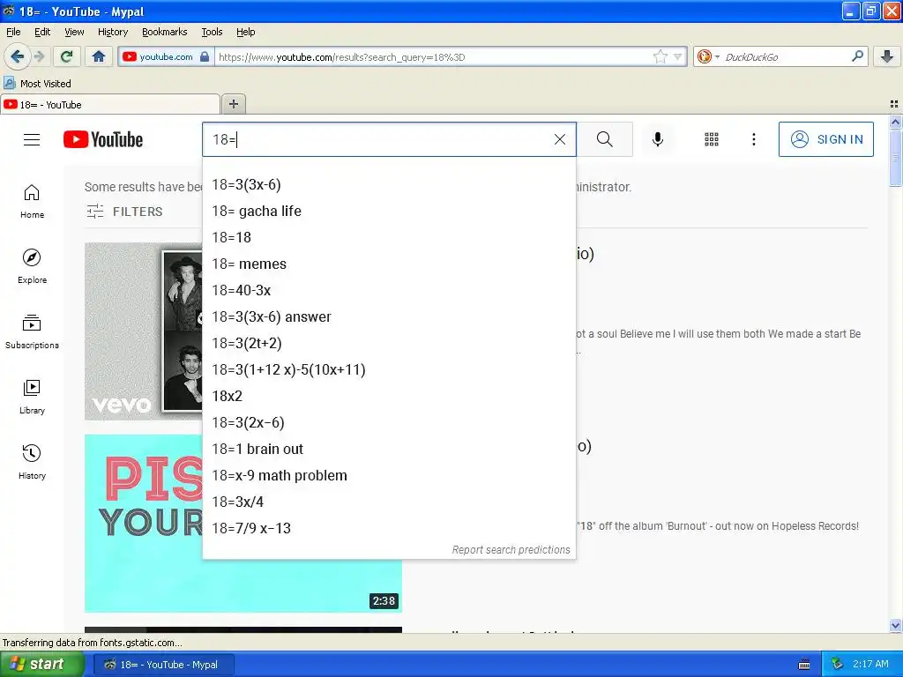The height and width of the screenshot is (677, 903).
Task: Click 'Report search predictions' link
Action: (511, 550)
